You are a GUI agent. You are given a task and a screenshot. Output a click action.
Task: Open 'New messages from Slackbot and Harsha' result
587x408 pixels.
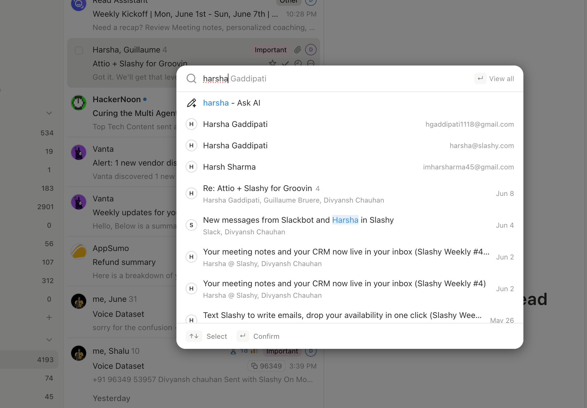pyautogui.click(x=350, y=225)
